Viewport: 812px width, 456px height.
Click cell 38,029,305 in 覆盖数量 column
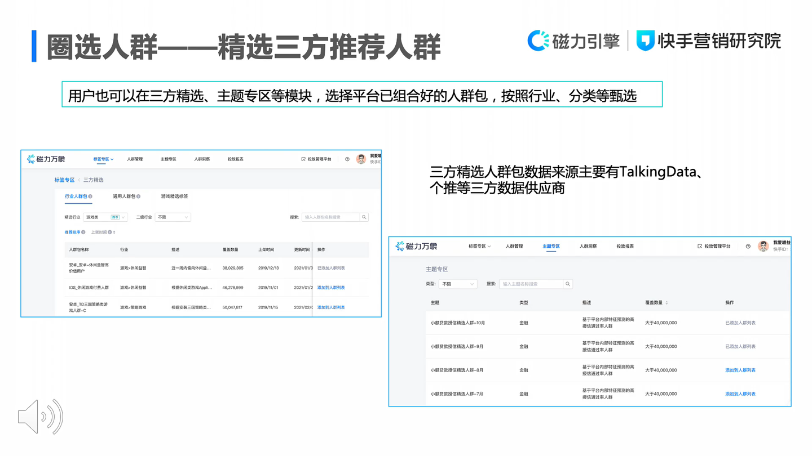[233, 268]
